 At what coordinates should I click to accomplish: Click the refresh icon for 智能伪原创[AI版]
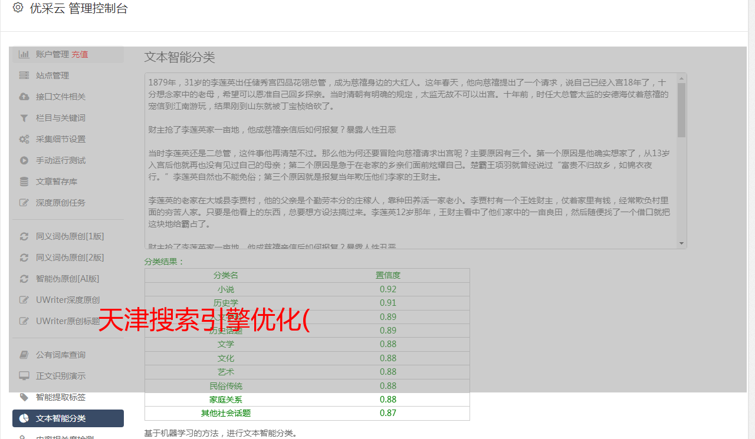pos(24,279)
